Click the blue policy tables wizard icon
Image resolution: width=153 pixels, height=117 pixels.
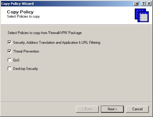tap(142, 15)
